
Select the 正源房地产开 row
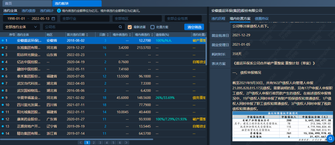(x=103, y=126)
